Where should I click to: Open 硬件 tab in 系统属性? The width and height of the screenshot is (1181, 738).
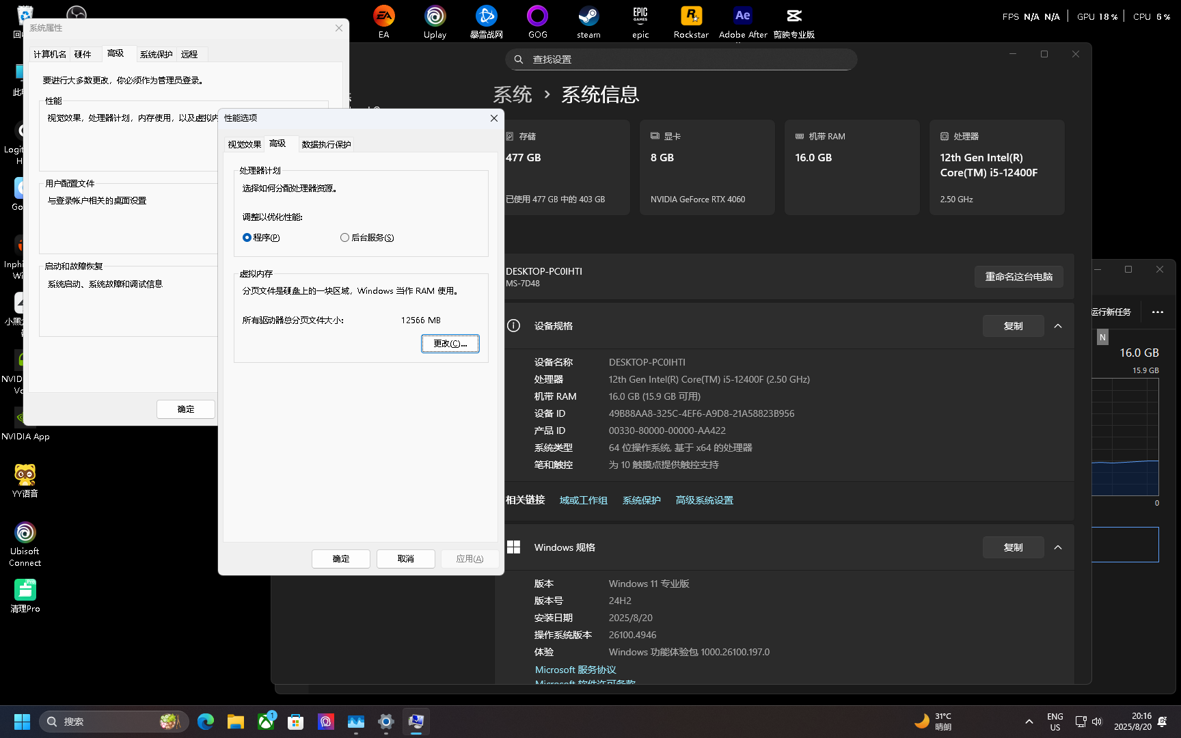coord(83,54)
